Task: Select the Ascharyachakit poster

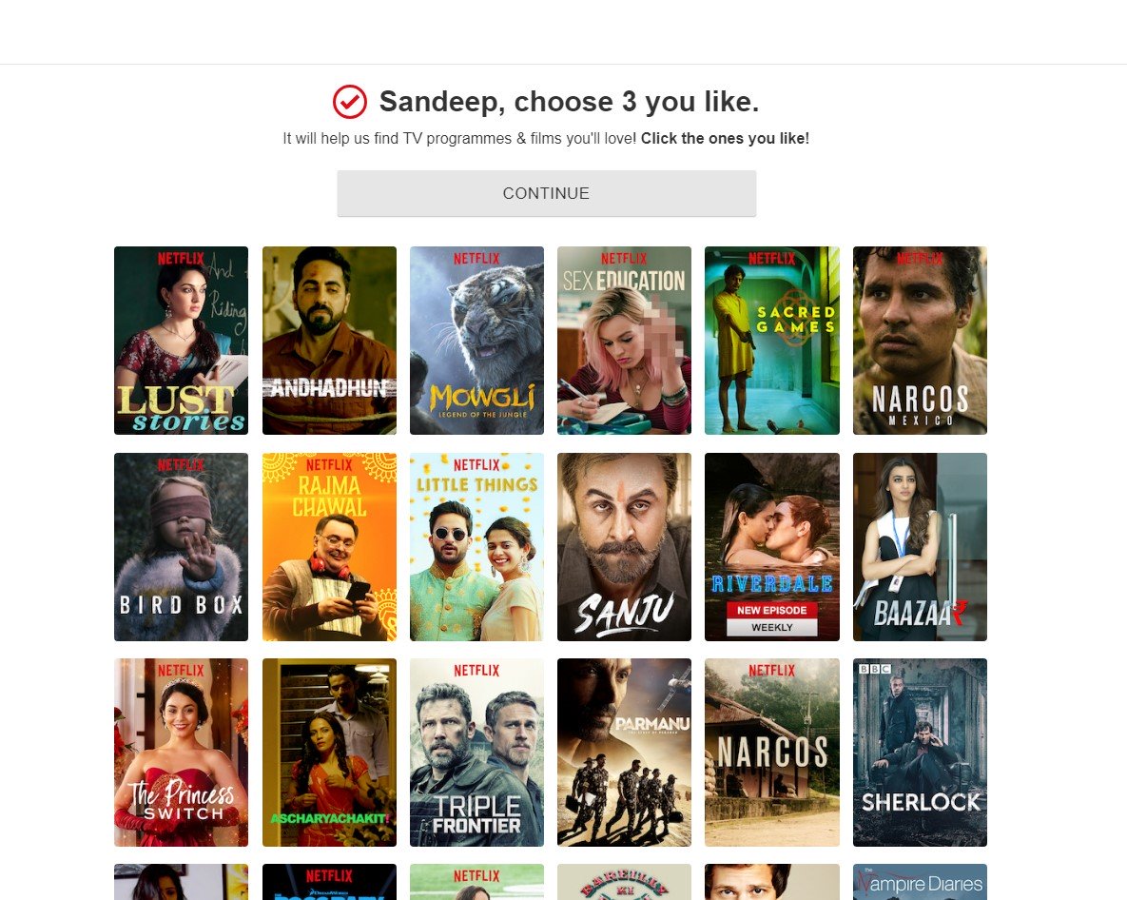Action: click(x=329, y=752)
